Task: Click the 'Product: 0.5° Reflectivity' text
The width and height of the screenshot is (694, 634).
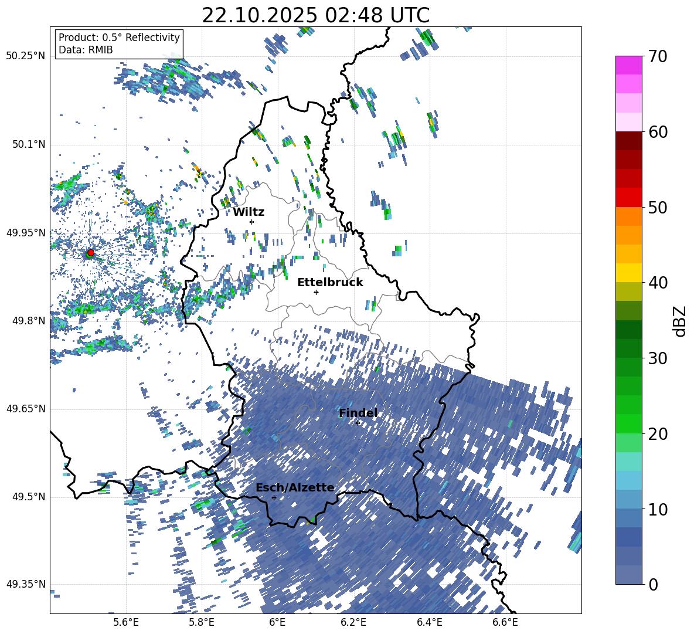Action: [x=119, y=37]
